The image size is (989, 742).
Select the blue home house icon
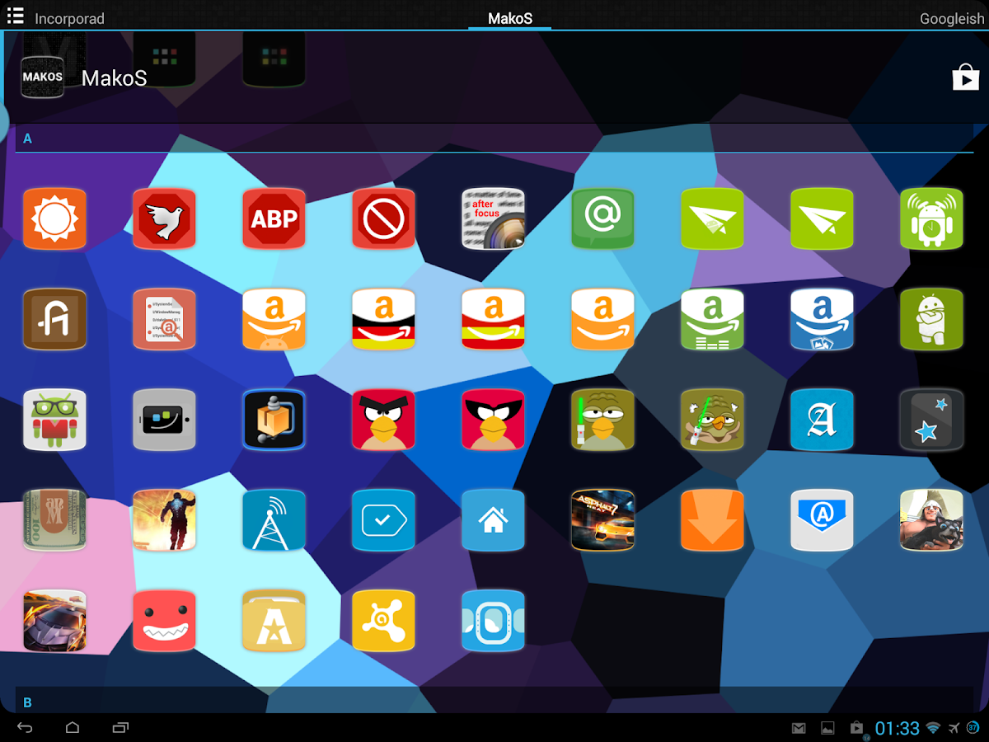click(x=493, y=520)
